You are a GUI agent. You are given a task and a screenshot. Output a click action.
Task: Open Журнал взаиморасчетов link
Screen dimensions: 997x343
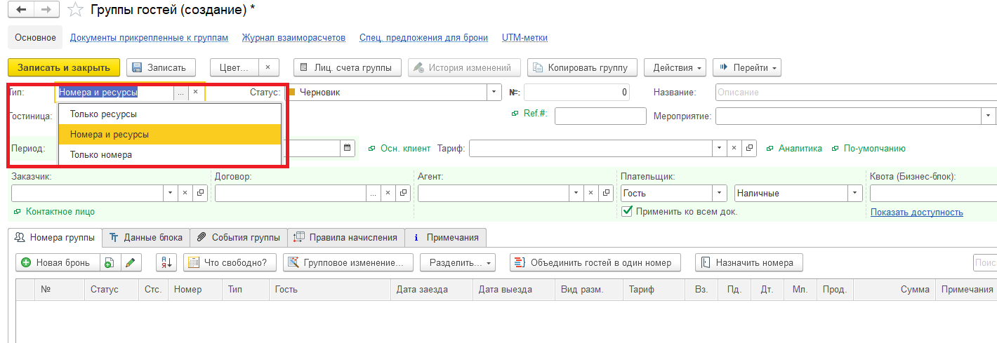coord(293,38)
